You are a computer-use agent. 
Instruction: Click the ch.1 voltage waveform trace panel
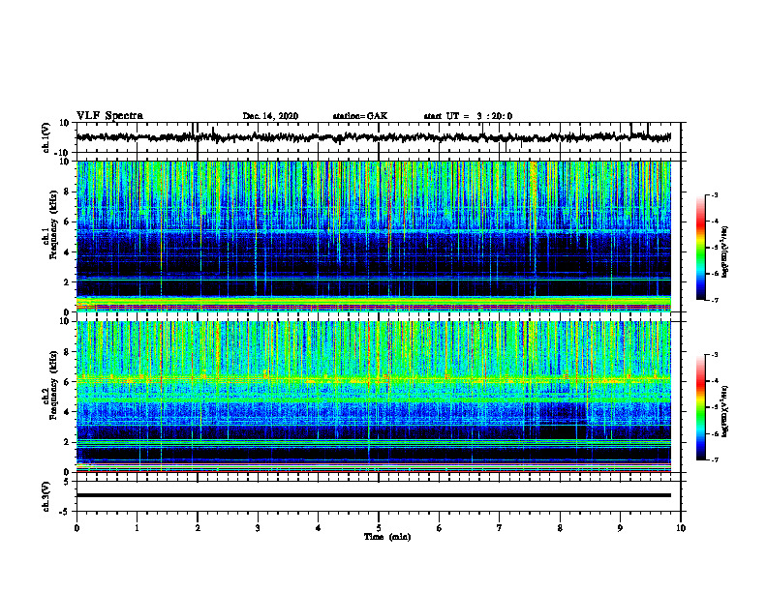pos(378,137)
